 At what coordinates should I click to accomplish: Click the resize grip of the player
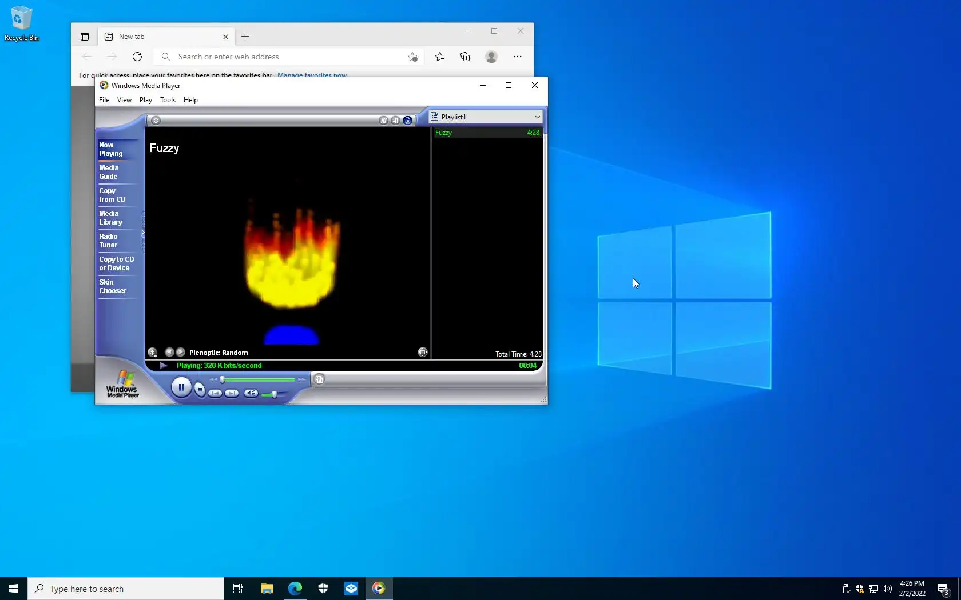[543, 400]
